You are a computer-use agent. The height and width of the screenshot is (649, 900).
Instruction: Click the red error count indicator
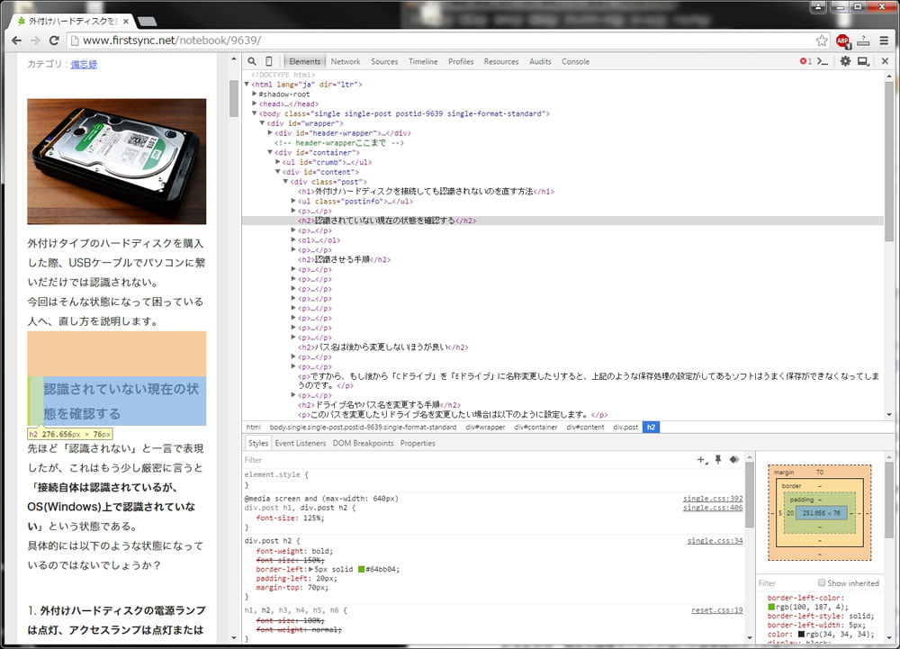tap(805, 61)
